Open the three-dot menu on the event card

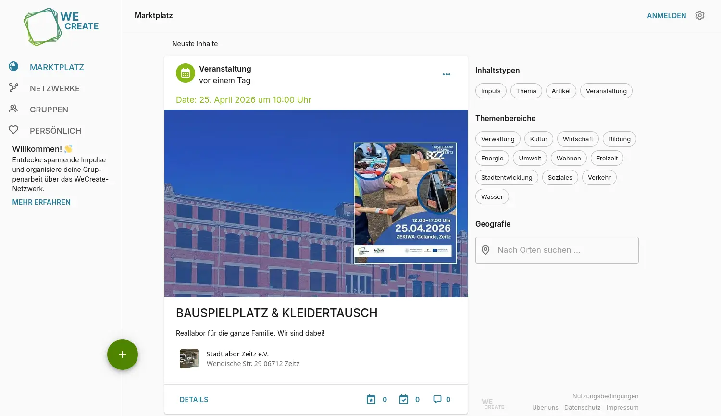point(447,74)
